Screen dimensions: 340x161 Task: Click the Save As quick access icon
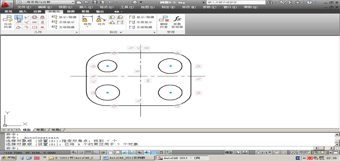tap(103, 2)
